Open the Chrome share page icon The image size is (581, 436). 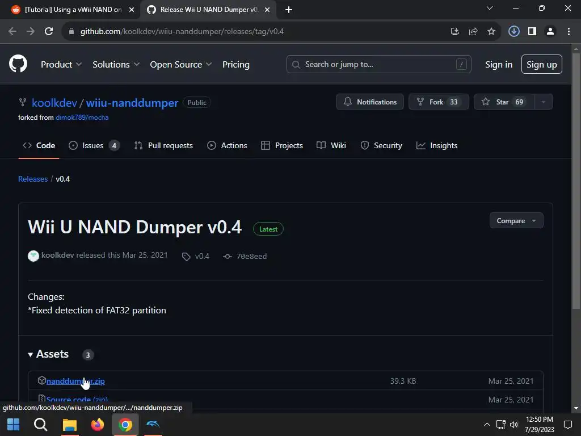pyautogui.click(x=473, y=32)
